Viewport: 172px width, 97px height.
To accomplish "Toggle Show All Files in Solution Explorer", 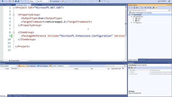I will [x=150, y=8].
